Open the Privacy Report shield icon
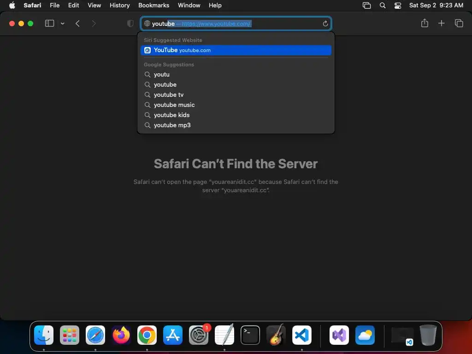Image resolution: width=472 pixels, height=354 pixels. click(x=130, y=24)
